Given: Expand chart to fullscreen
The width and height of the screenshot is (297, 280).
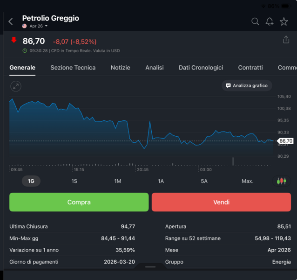Looking at the screenshot, I should (16, 86).
